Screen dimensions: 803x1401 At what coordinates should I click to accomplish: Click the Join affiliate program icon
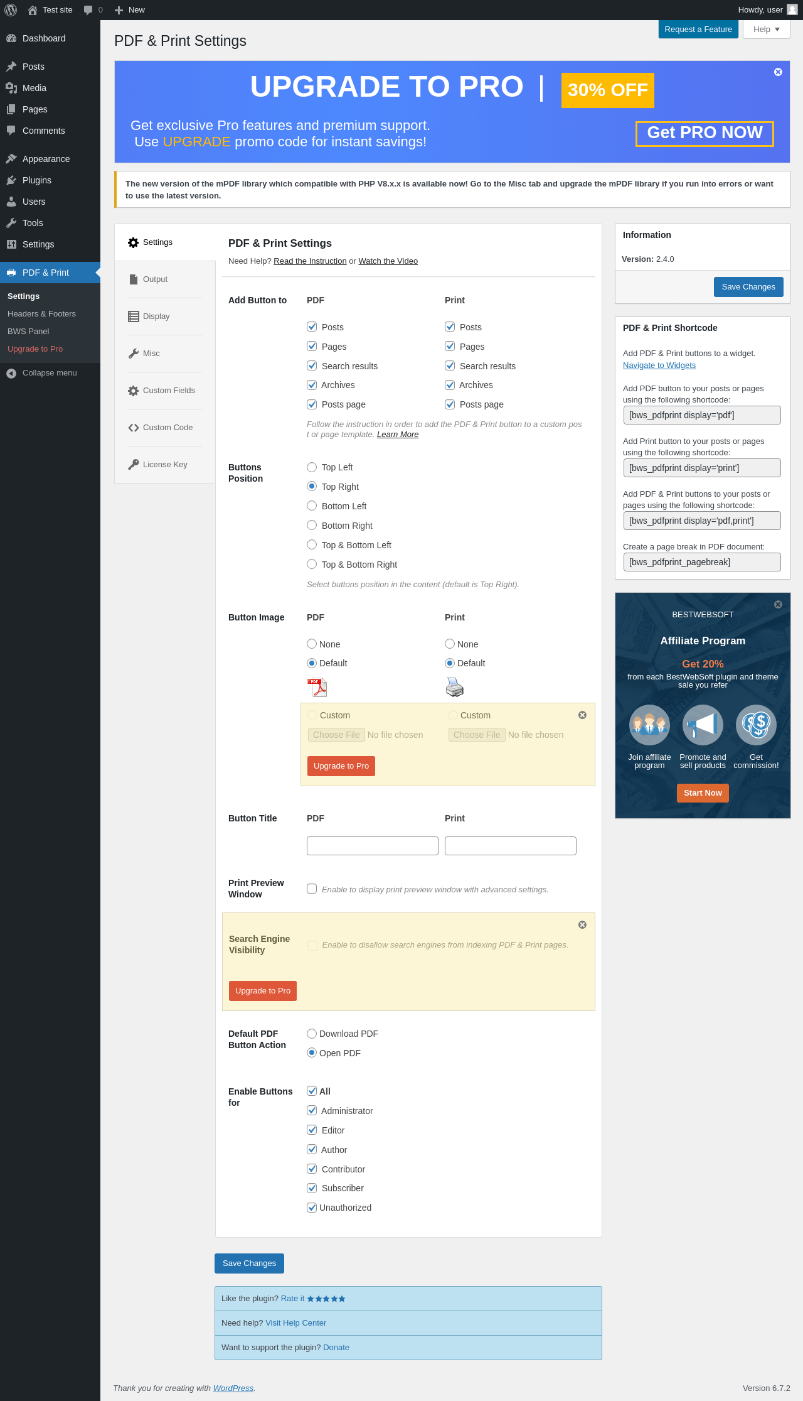click(x=650, y=725)
